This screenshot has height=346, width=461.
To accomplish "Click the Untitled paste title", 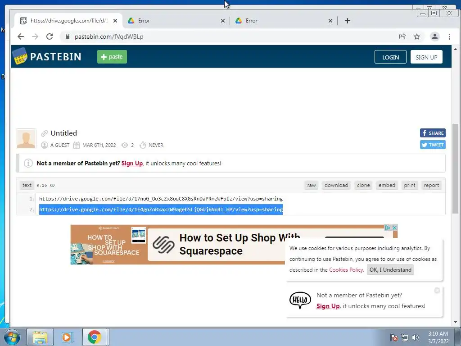I will click(63, 133).
